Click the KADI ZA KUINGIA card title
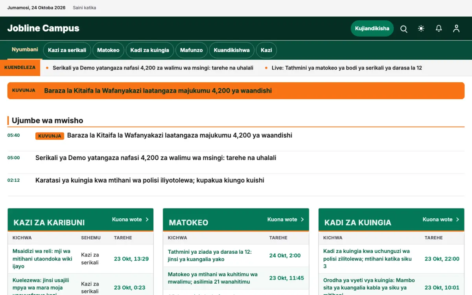The width and height of the screenshot is (472, 295). tap(358, 222)
